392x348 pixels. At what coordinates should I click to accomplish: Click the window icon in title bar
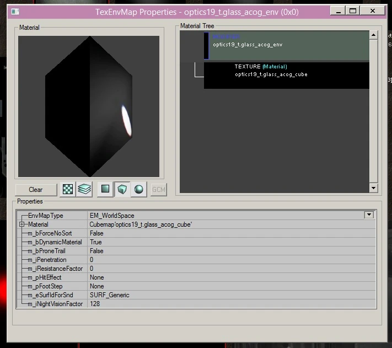point(15,12)
